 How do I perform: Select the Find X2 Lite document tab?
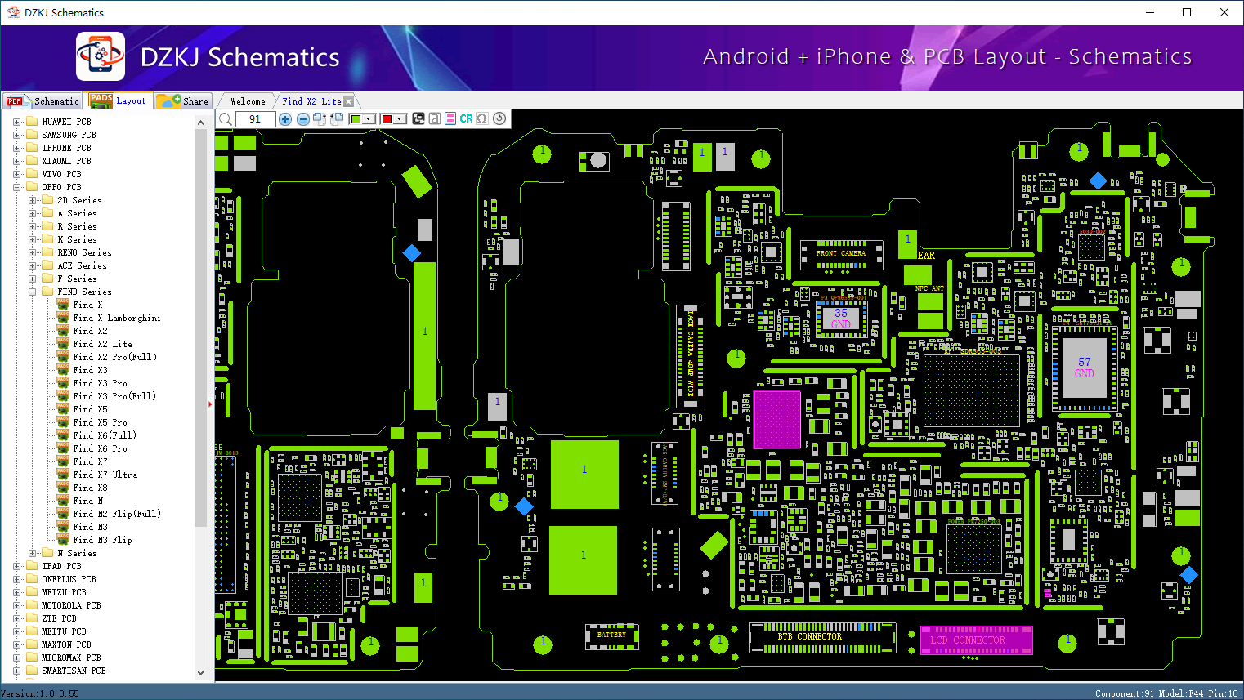(311, 101)
